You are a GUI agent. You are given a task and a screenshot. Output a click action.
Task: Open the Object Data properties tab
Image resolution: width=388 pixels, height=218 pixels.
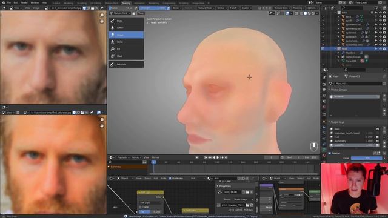(x=324, y=150)
